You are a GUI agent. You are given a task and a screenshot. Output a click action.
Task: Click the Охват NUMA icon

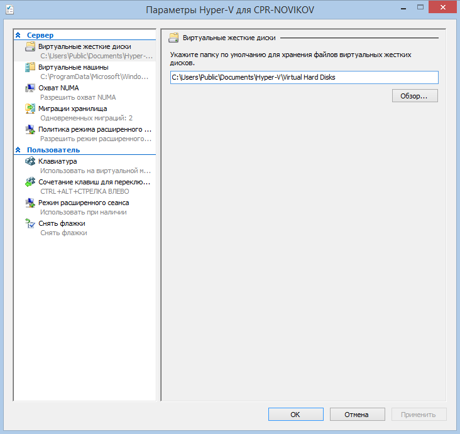30,88
